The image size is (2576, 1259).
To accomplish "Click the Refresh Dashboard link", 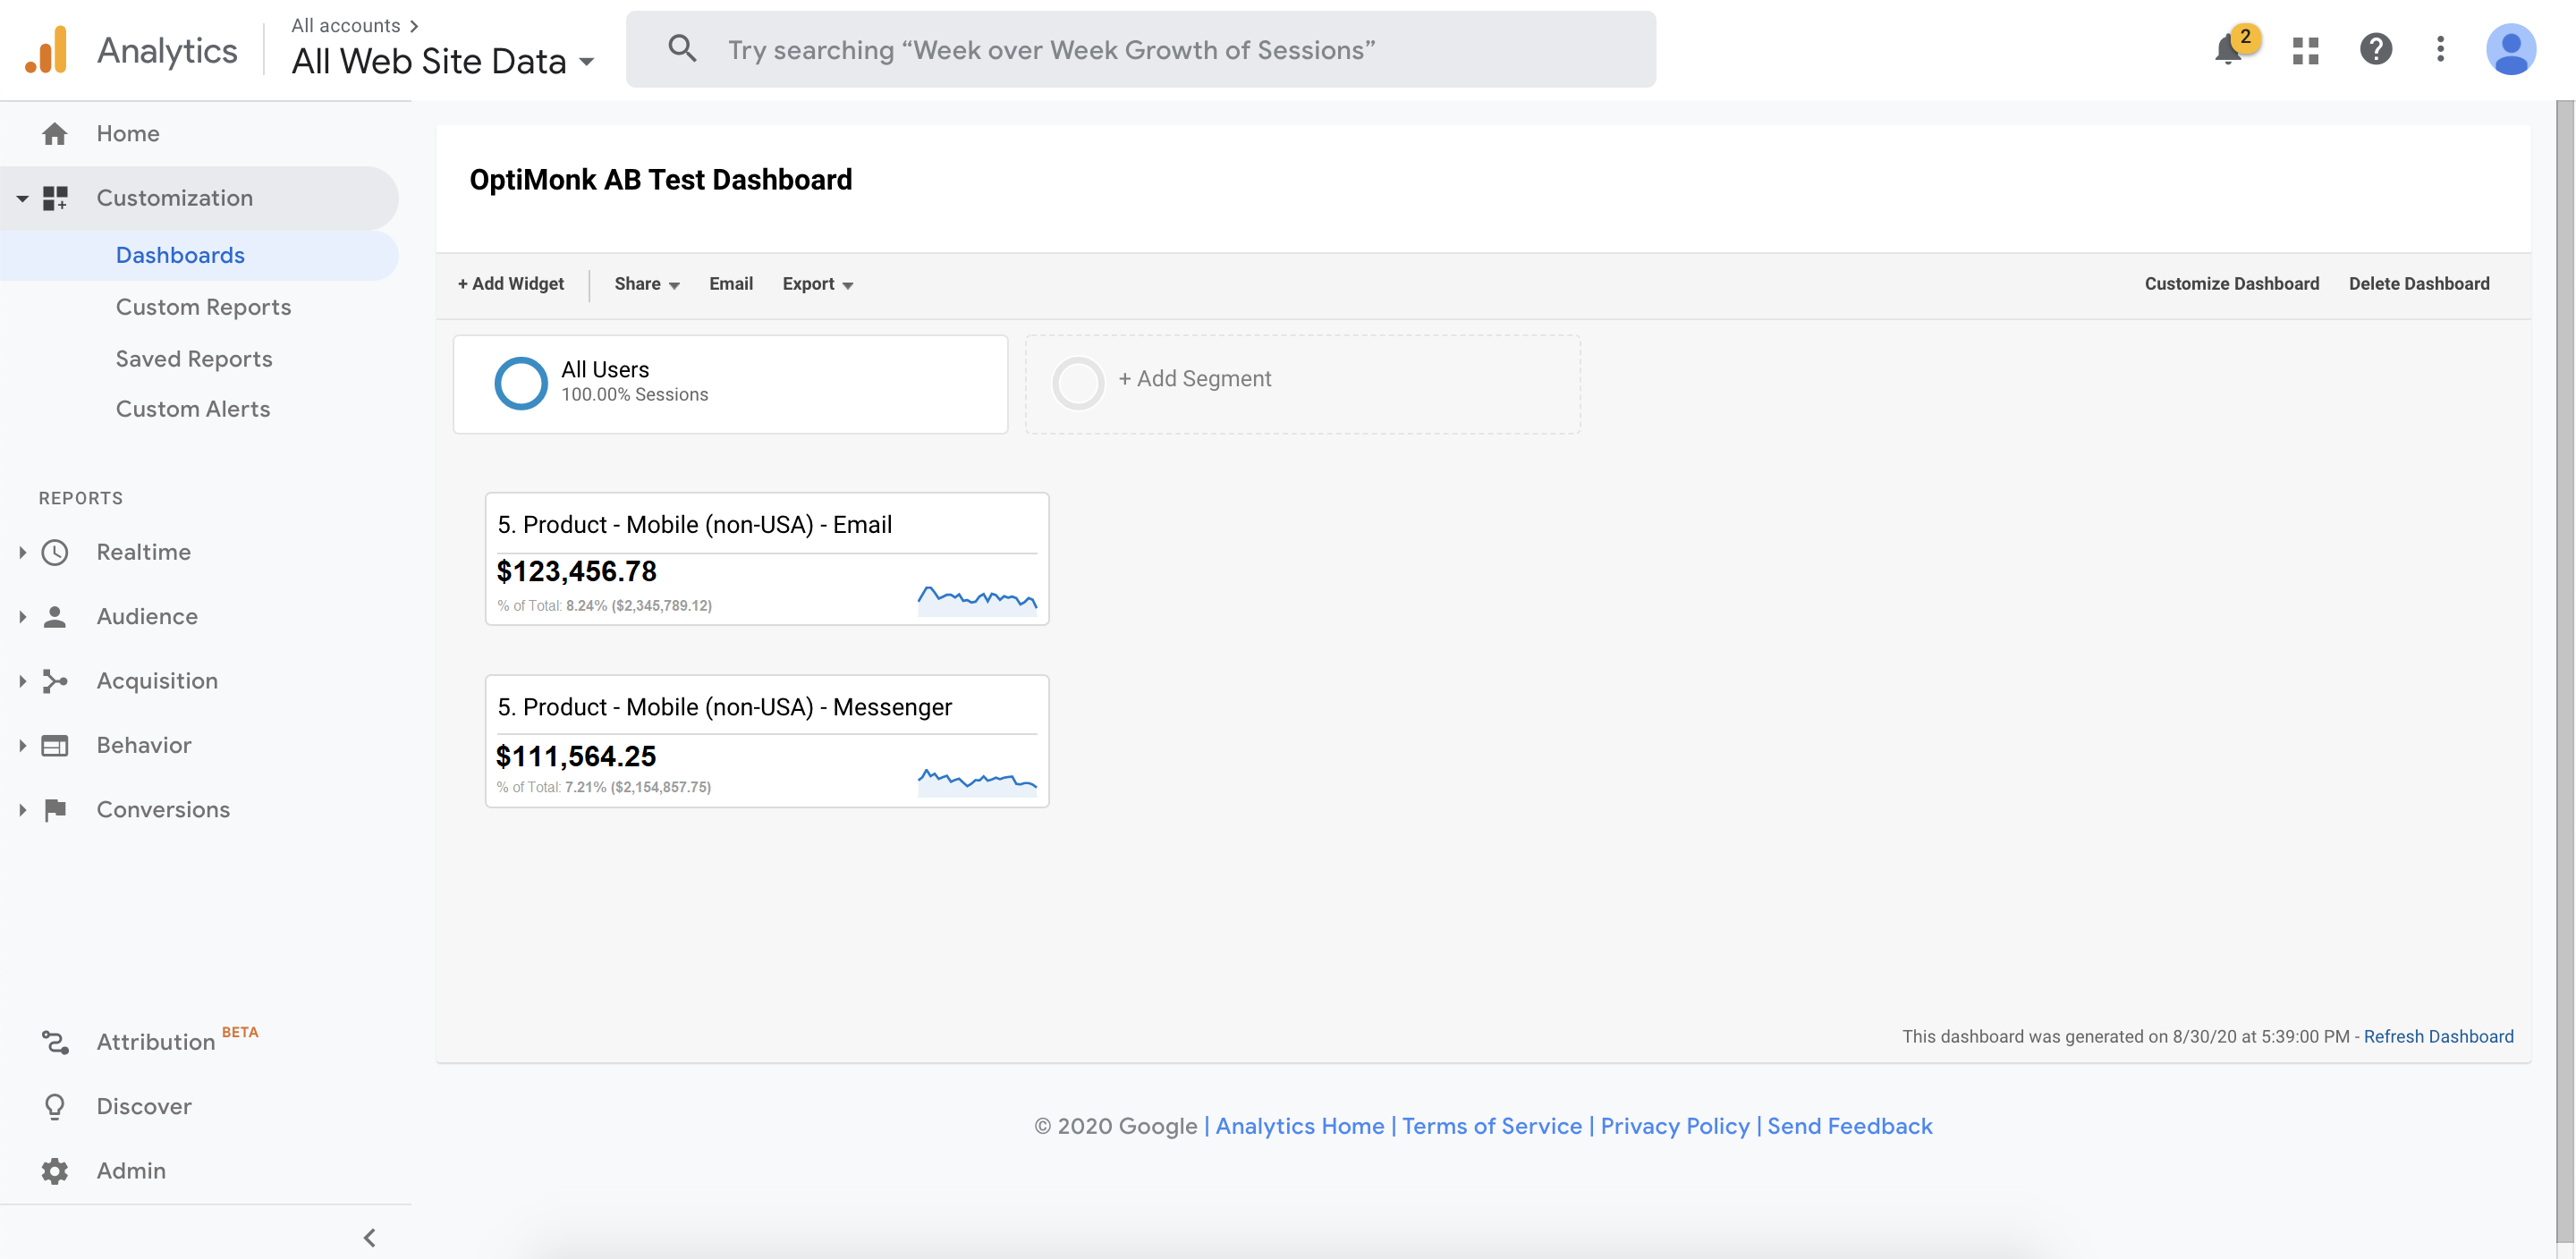I will pos(2438,1037).
